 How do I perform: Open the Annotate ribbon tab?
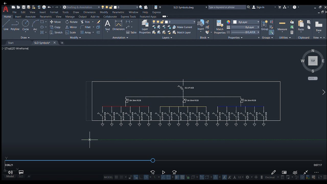(x=30, y=17)
